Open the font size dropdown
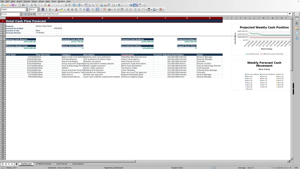The height and width of the screenshot is (169, 300). click(38, 10)
